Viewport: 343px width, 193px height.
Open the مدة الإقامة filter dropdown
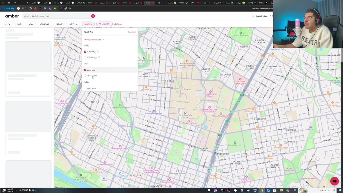pyautogui.click(x=73, y=24)
